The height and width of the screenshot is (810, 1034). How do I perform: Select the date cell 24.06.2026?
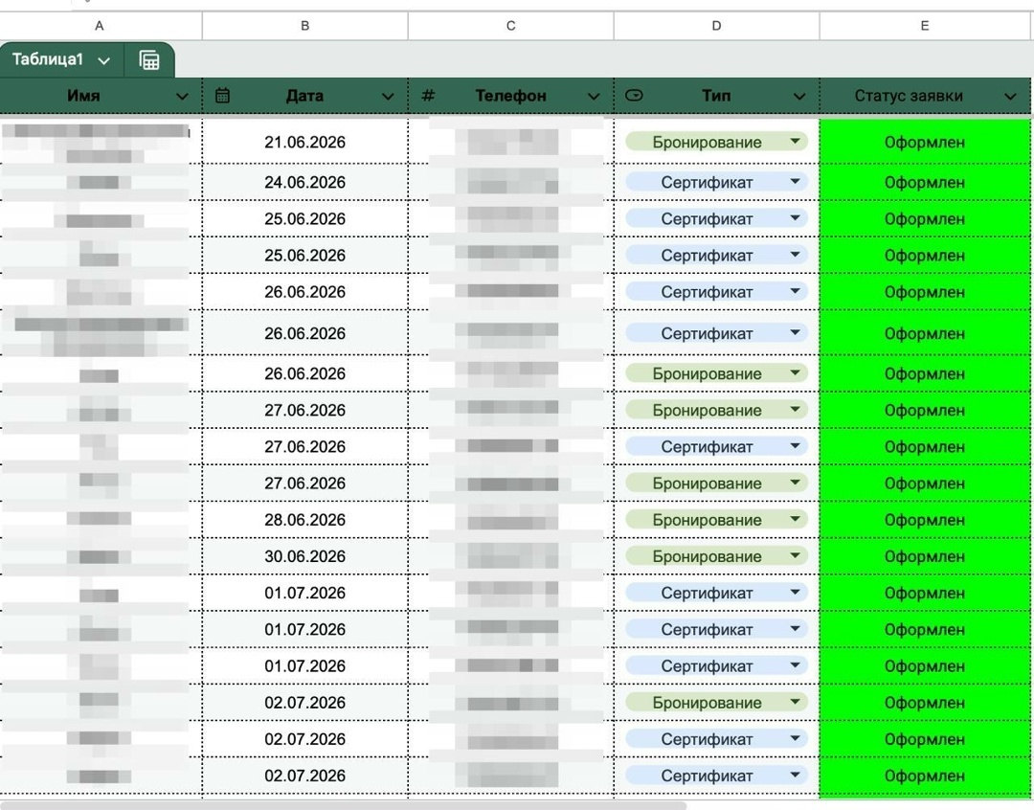(304, 182)
